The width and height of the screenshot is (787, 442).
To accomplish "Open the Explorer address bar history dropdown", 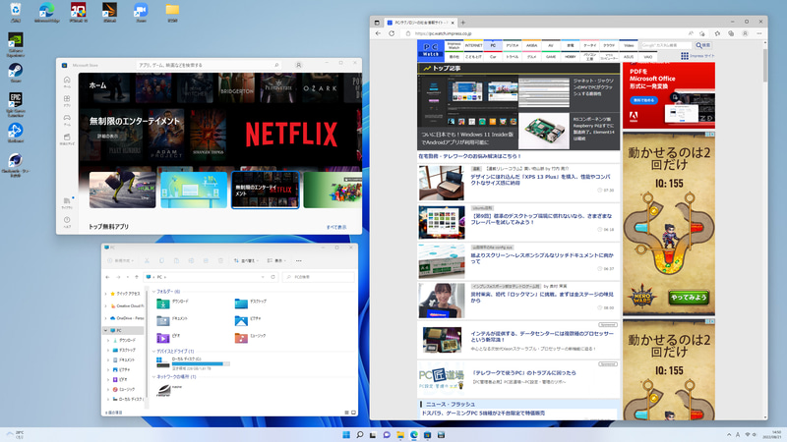I will (x=263, y=277).
